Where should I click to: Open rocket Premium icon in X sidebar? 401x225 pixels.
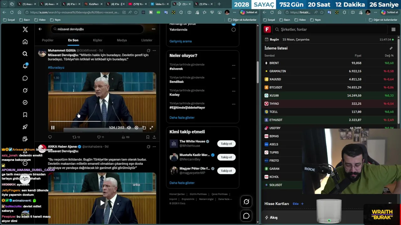tap(25, 127)
